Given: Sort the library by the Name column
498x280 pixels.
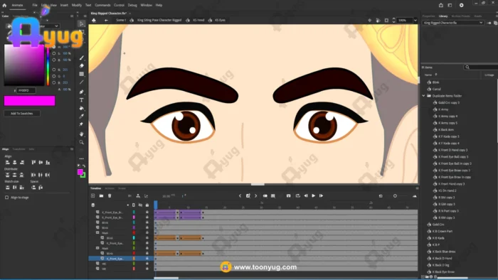Looking at the screenshot, I should [x=428, y=75].
